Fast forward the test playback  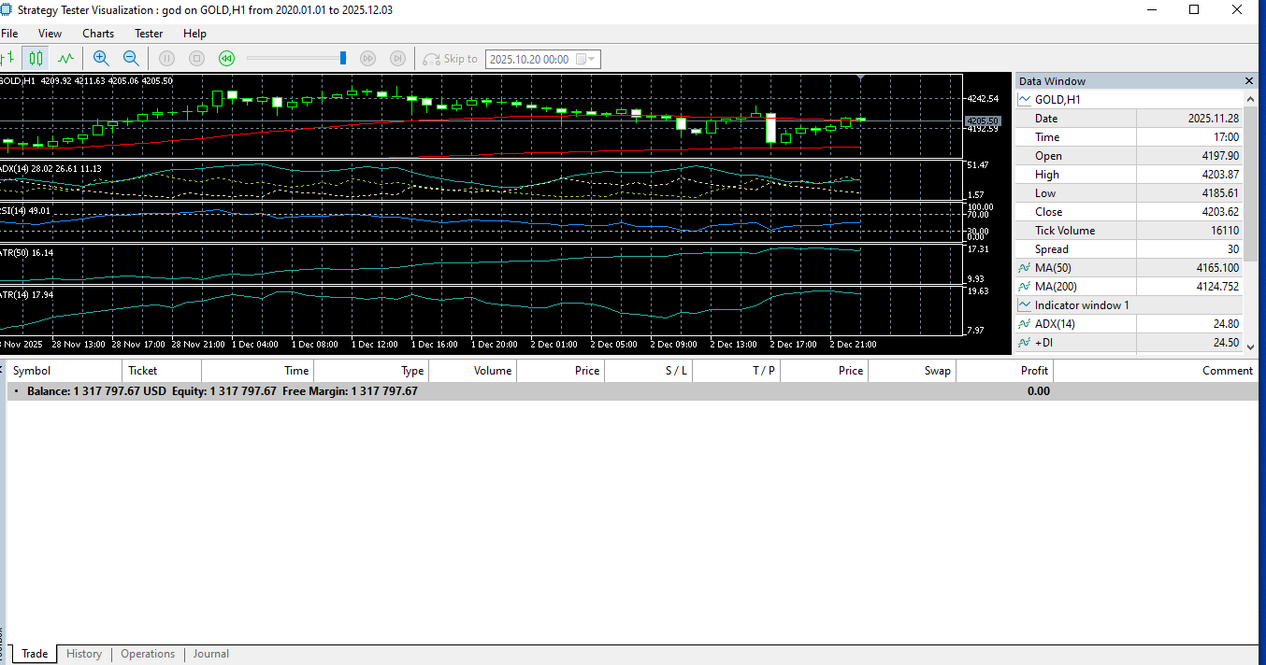(367, 58)
